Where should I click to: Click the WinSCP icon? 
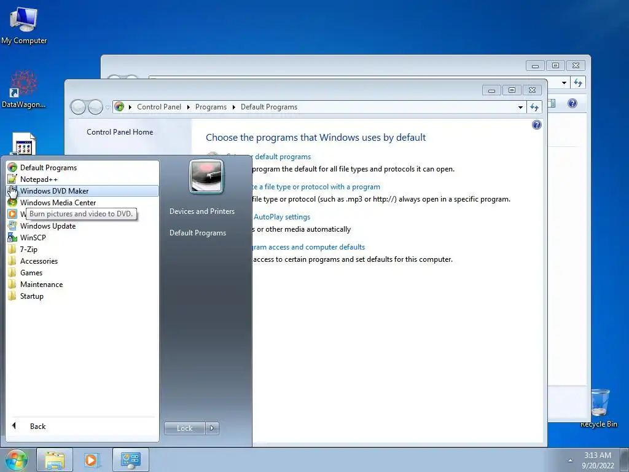coord(12,238)
